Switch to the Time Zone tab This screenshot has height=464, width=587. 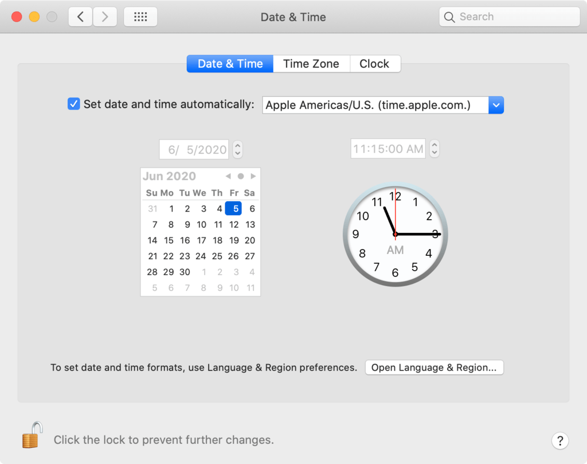(311, 64)
